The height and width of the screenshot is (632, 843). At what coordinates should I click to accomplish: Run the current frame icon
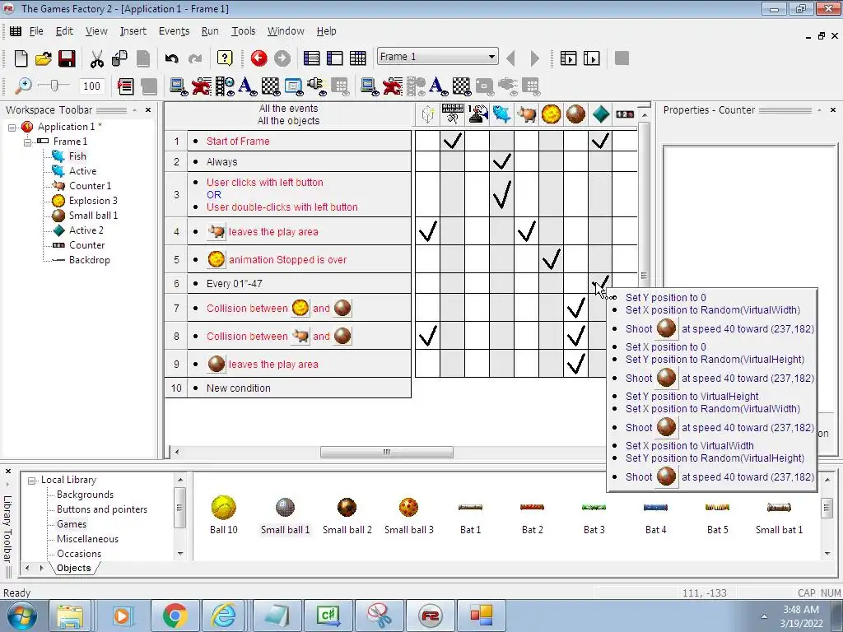coord(591,58)
